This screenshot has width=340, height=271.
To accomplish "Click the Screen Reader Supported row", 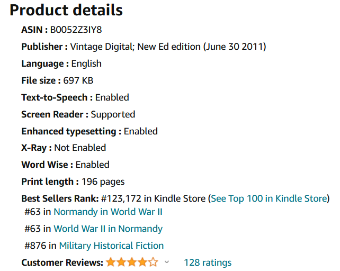I will [78, 114].
